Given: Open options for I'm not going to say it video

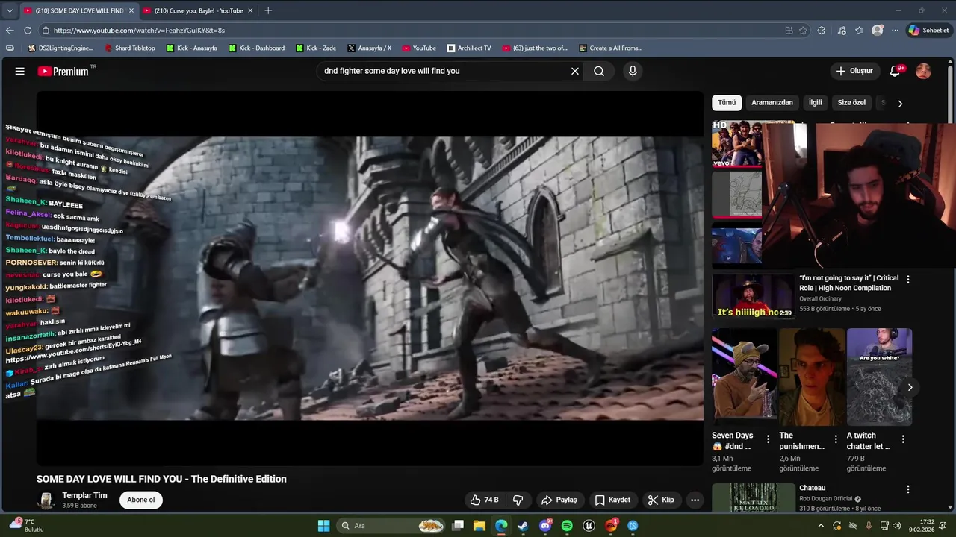Looking at the screenshot, I should click(x=908, y=279).
